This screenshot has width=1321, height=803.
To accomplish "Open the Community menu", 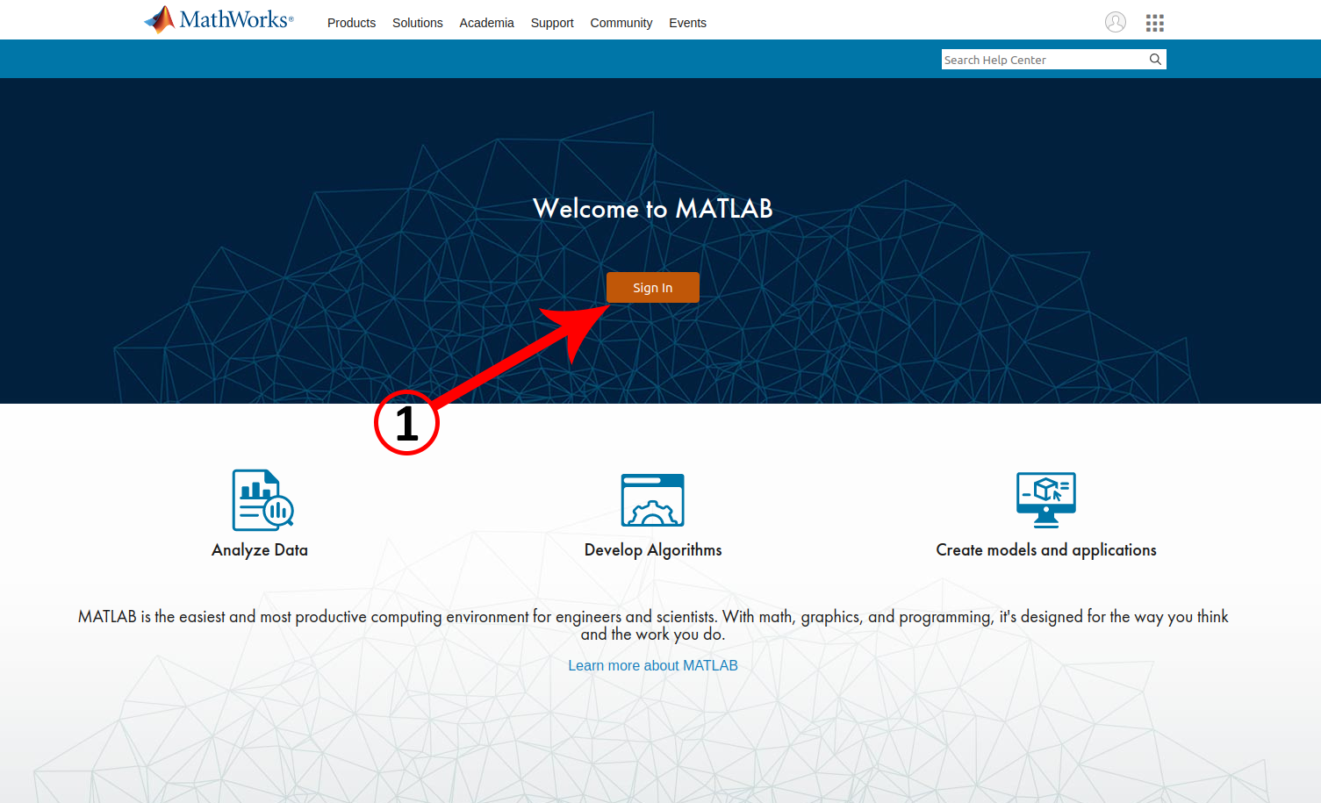I will pyautogui.click(x=621, y=23).
